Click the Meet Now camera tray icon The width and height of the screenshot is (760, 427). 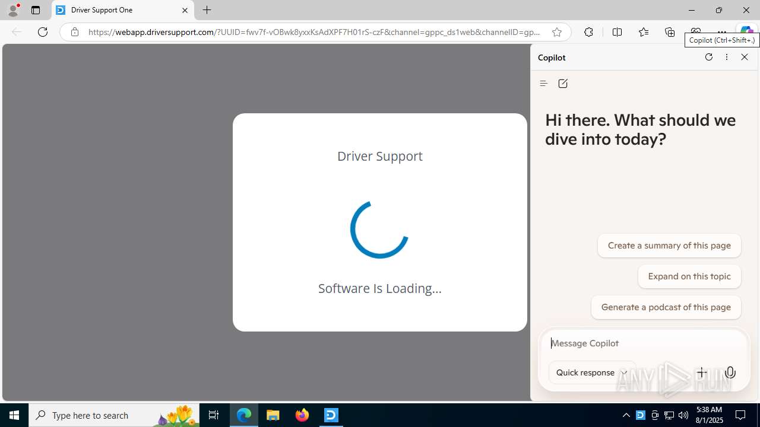coord(654,415)
